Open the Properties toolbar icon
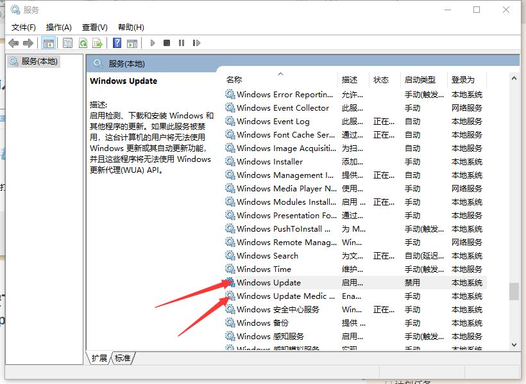 [67, 43]
